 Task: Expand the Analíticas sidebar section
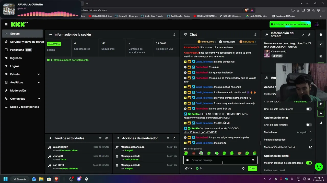click(39, 82)
